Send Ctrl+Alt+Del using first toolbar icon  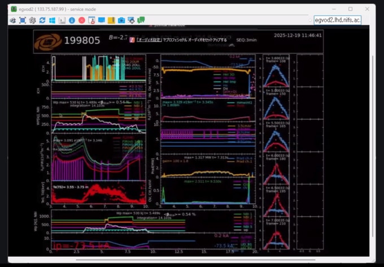[12, 20]
